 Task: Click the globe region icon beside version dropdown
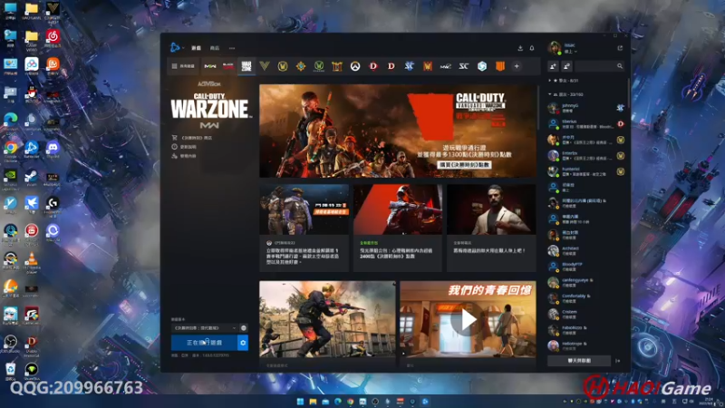pos(244,328)
